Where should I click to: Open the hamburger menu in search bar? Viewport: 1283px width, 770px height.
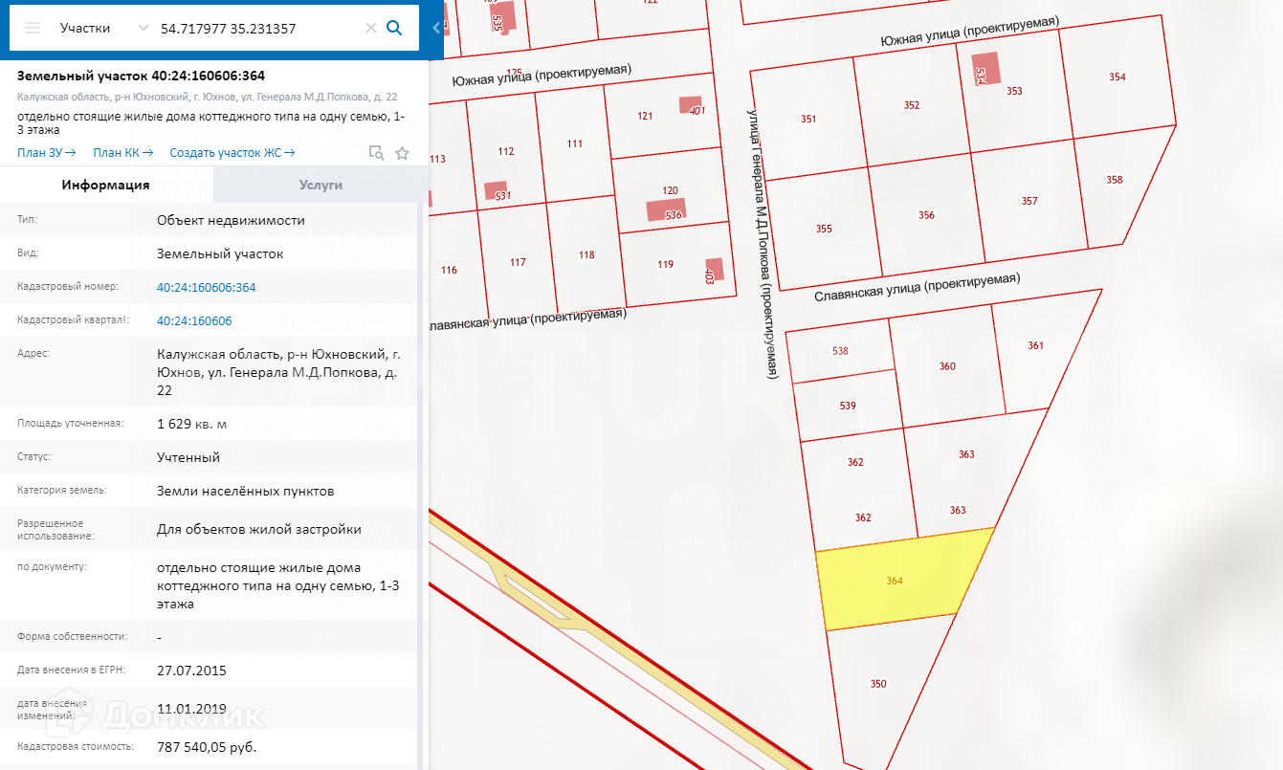tap(33, 29)
